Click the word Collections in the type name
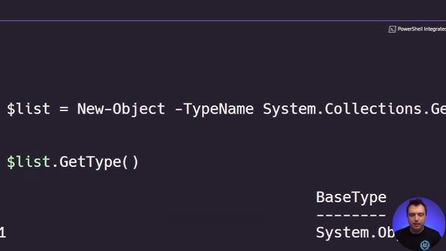The height and width of the screenshot is (251, 446). coord(373,109)
